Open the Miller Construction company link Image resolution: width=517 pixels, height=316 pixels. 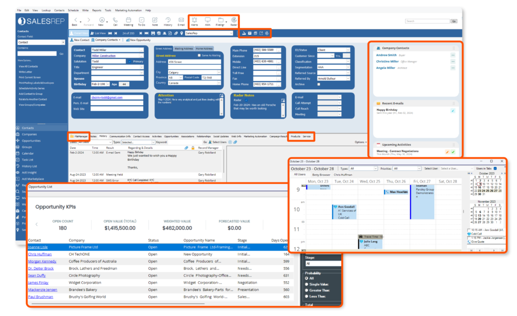(x=104, y=55)
